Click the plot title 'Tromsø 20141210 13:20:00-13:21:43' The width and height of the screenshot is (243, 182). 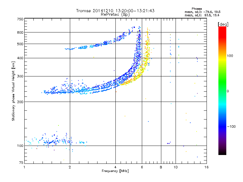pyautogui.click(x=115, y=11)
